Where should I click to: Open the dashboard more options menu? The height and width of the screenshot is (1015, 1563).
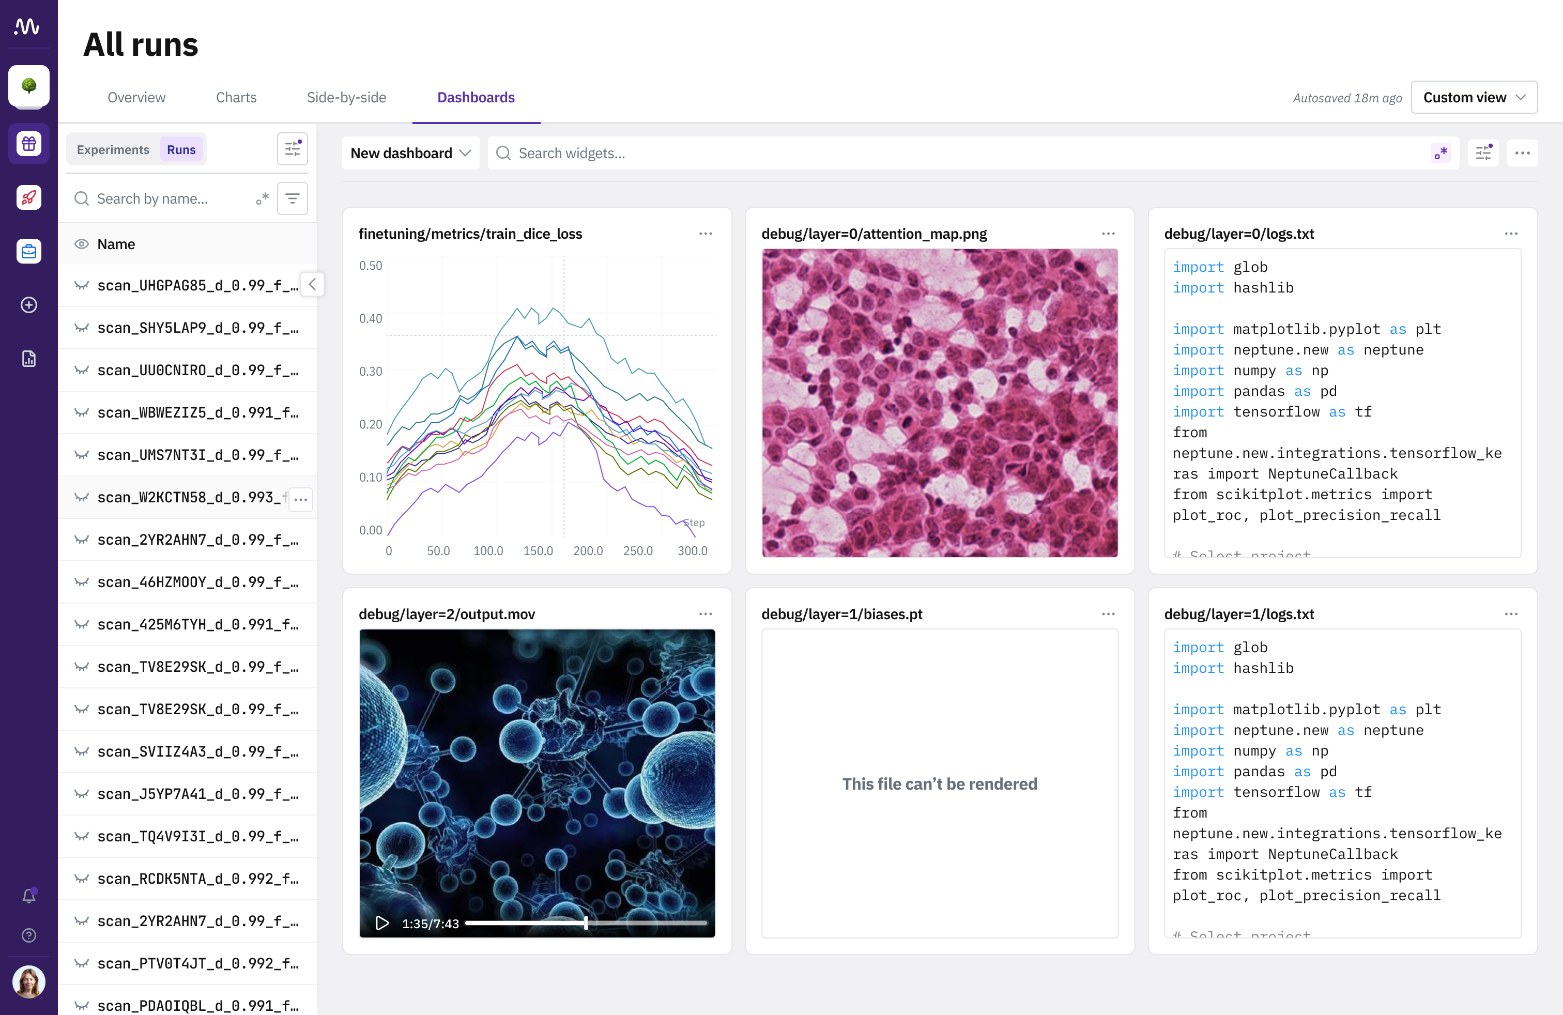[1522, 153]
